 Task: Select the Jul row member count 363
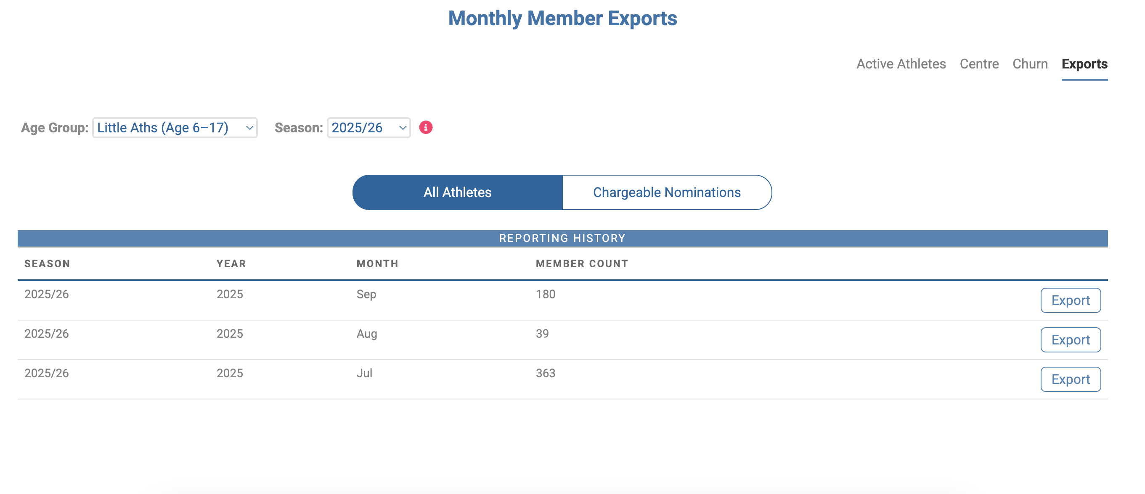pos(546,373)
